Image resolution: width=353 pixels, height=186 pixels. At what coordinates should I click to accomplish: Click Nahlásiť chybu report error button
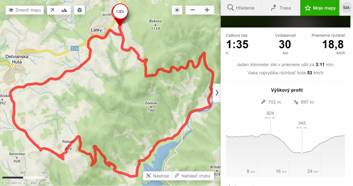click(x=193, y=176)
